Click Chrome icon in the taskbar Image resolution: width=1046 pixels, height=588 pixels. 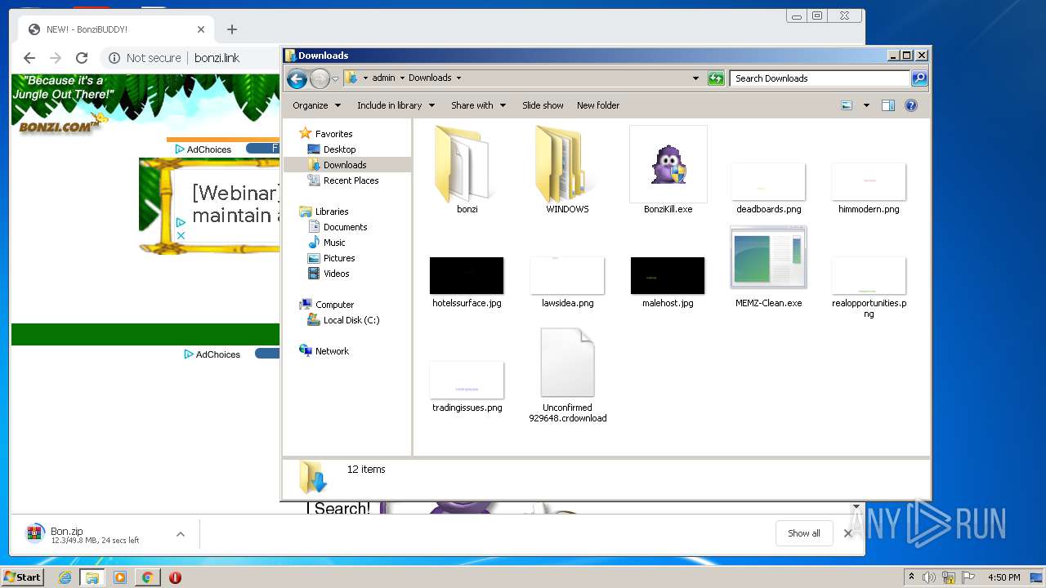(147, 577)
